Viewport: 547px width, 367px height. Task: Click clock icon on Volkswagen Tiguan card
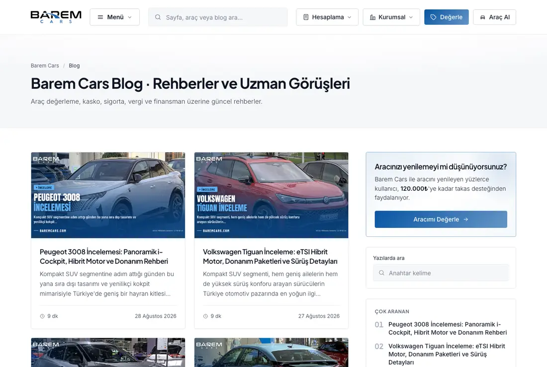click(205, 316)
